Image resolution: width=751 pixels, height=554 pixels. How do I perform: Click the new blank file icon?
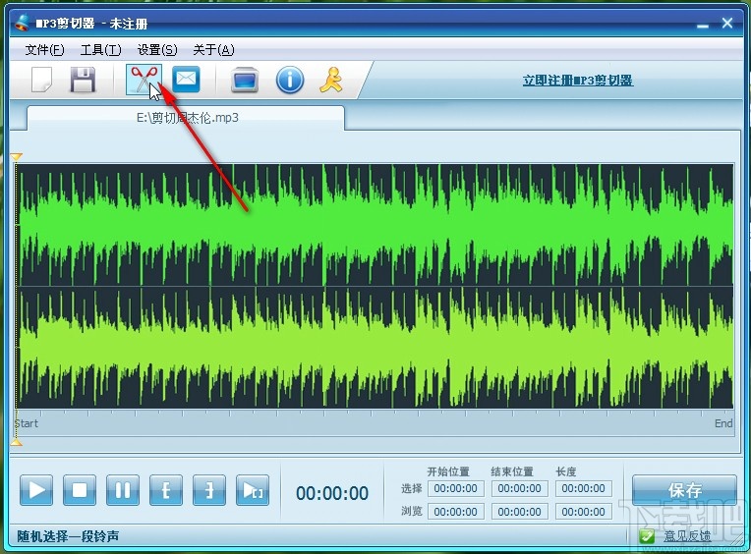click(x=41, y=80)
